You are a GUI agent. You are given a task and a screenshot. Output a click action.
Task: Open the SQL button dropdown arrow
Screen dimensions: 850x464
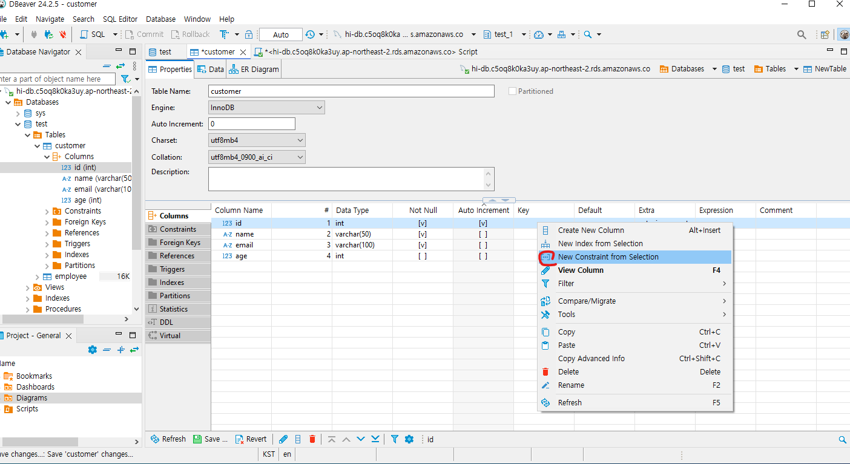click(115, 34)
